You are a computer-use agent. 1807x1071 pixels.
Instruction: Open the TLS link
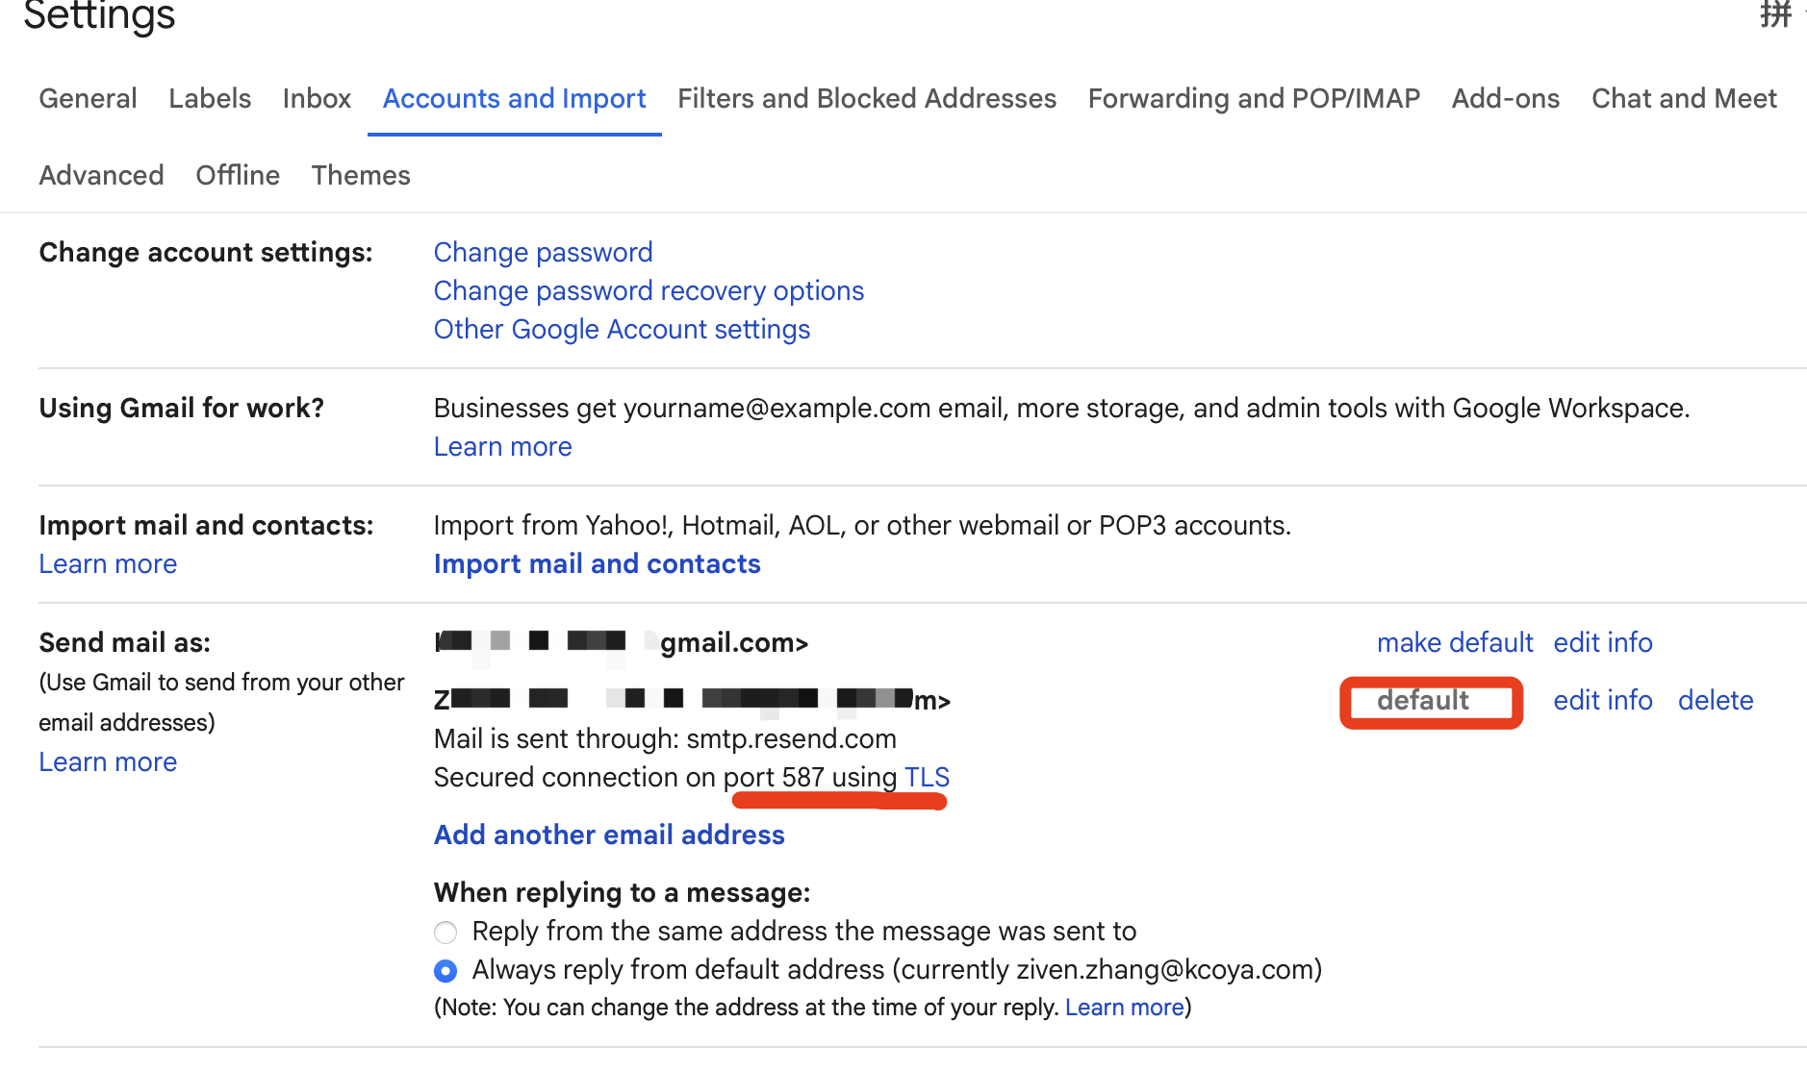pyautogui.click(x=927, y=777)
